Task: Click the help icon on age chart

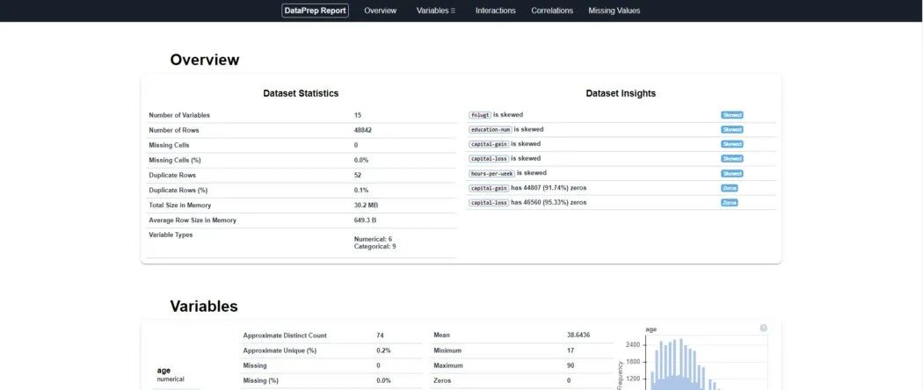Action: click(764, 329)
